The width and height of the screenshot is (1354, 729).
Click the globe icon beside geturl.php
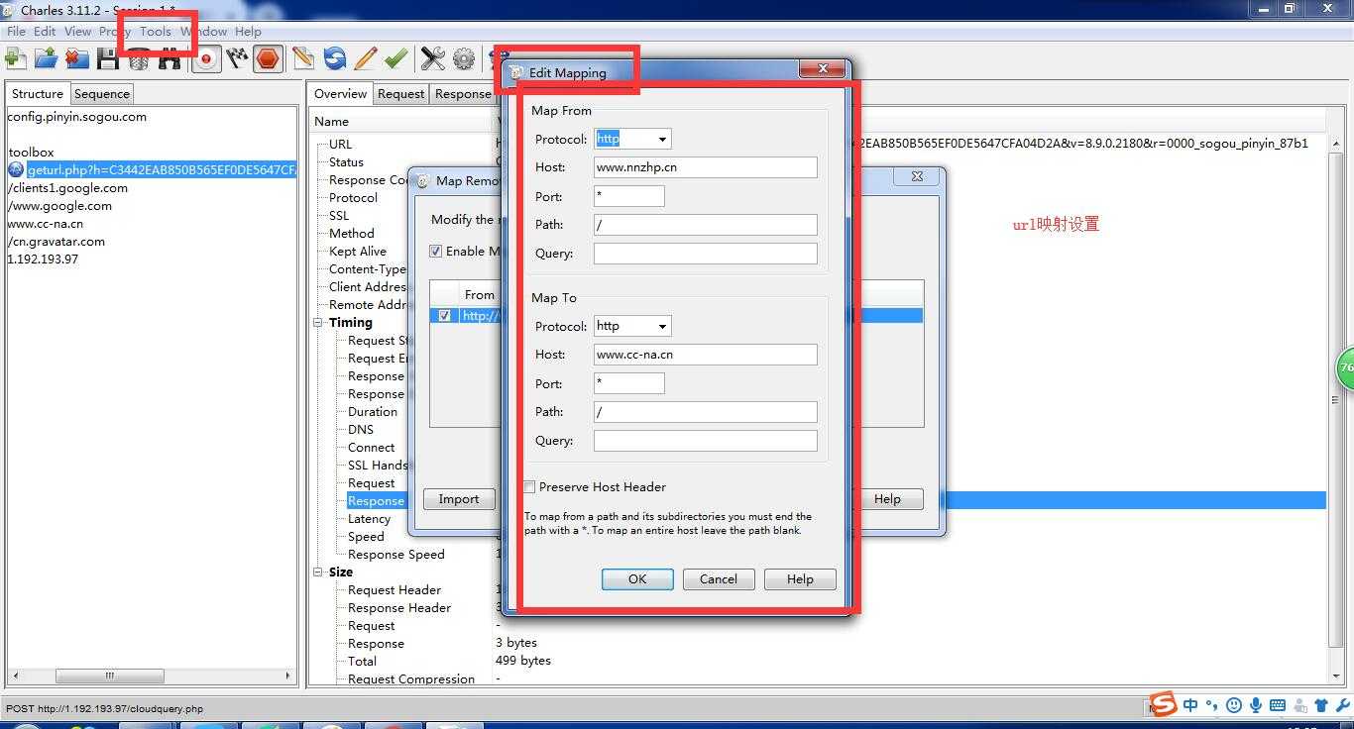[16, 170]
